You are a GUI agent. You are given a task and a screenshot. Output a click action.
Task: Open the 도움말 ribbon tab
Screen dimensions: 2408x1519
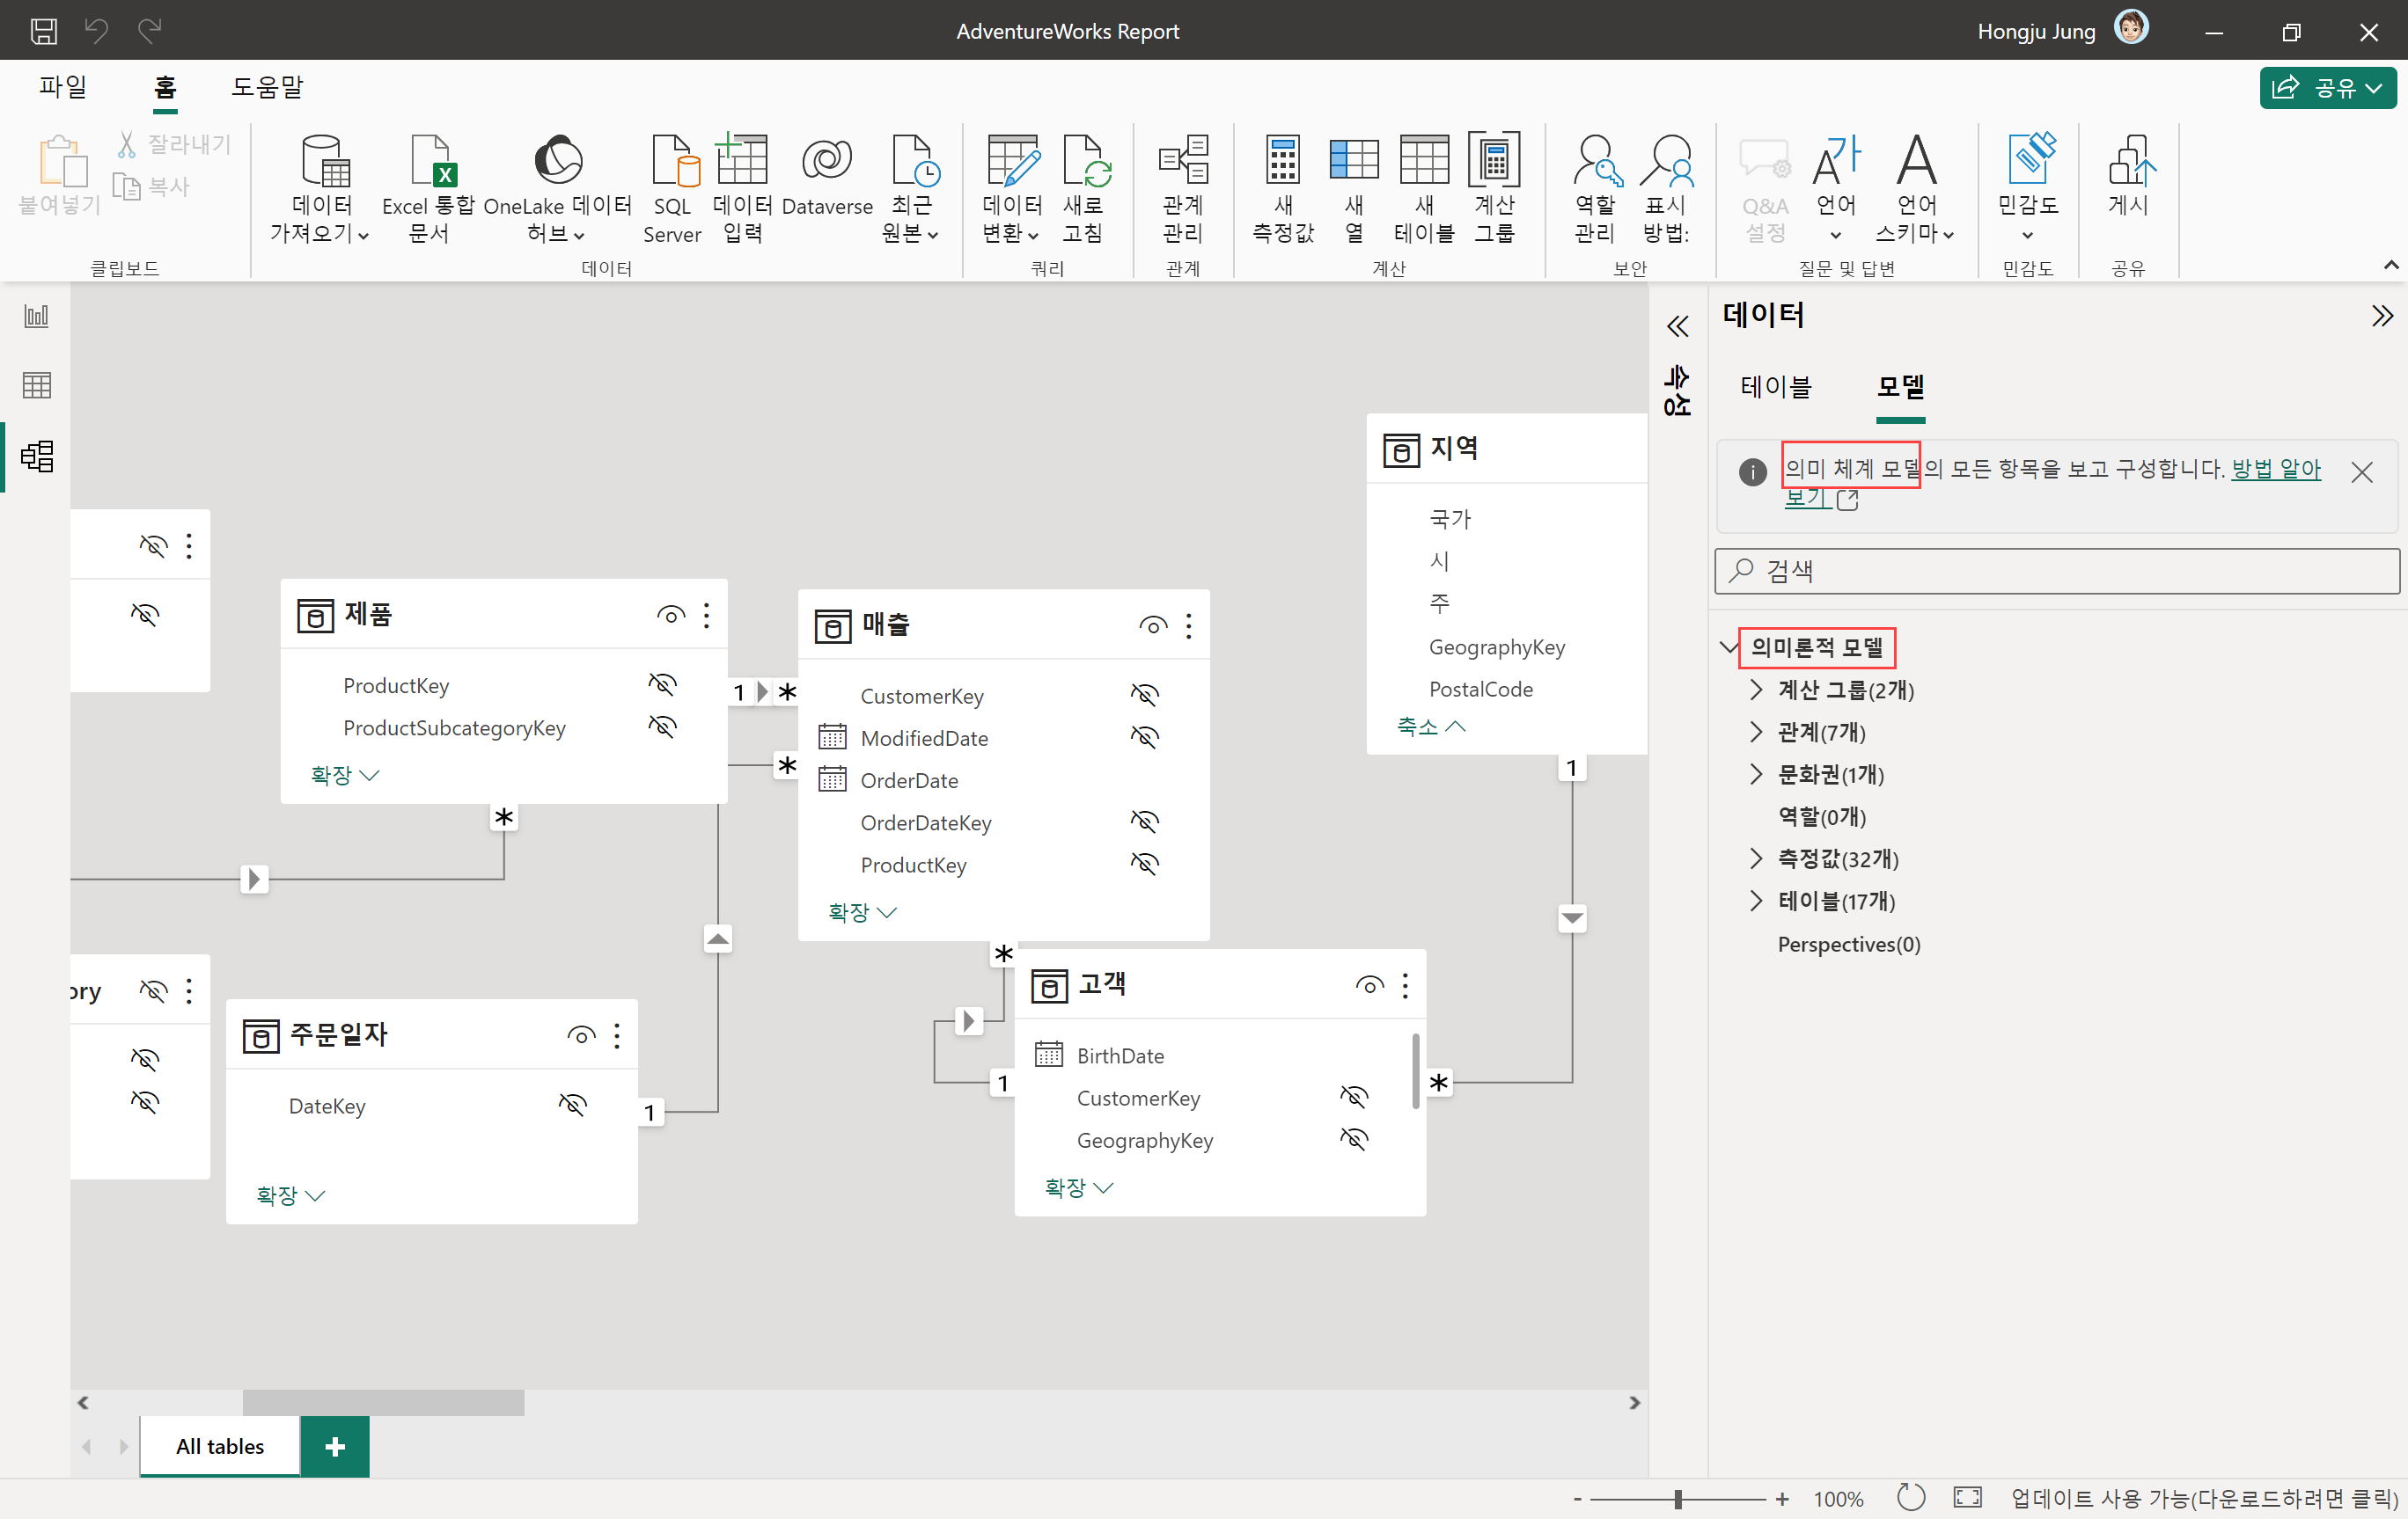(267, 88)
